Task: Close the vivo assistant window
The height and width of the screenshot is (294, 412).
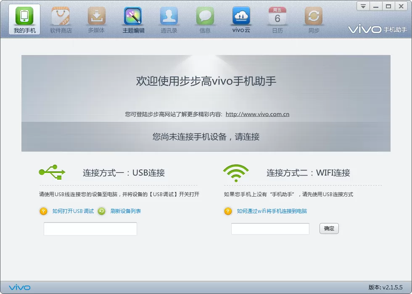Action: [x=401, y=6]
